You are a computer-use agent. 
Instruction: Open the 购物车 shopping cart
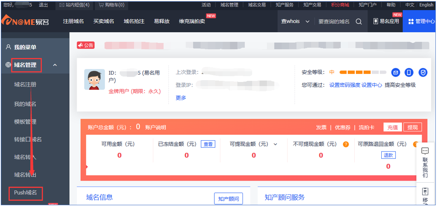point(111,5)
